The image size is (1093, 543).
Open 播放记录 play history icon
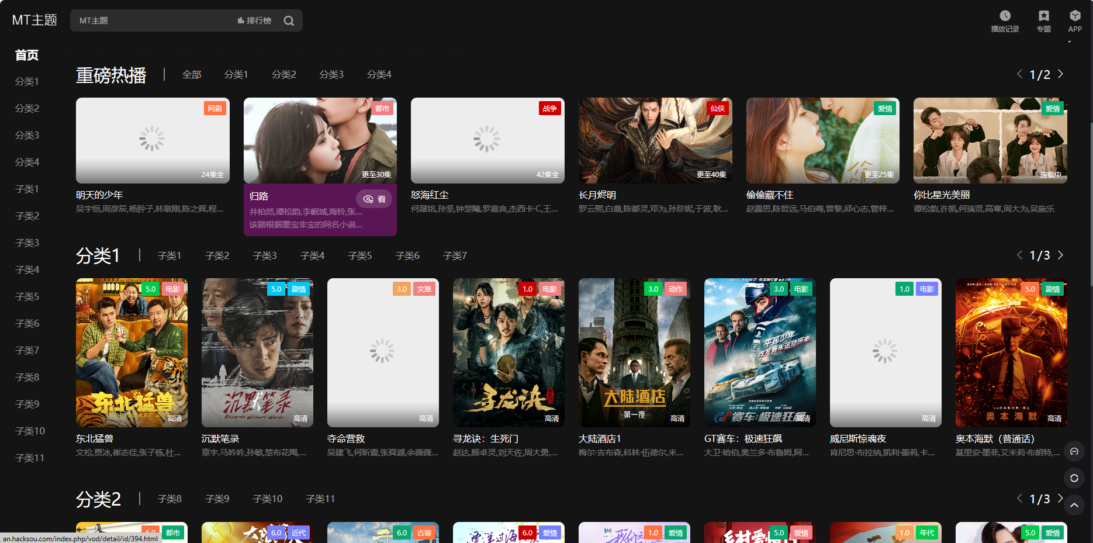pyautogui.click(x=1005, y=21)
